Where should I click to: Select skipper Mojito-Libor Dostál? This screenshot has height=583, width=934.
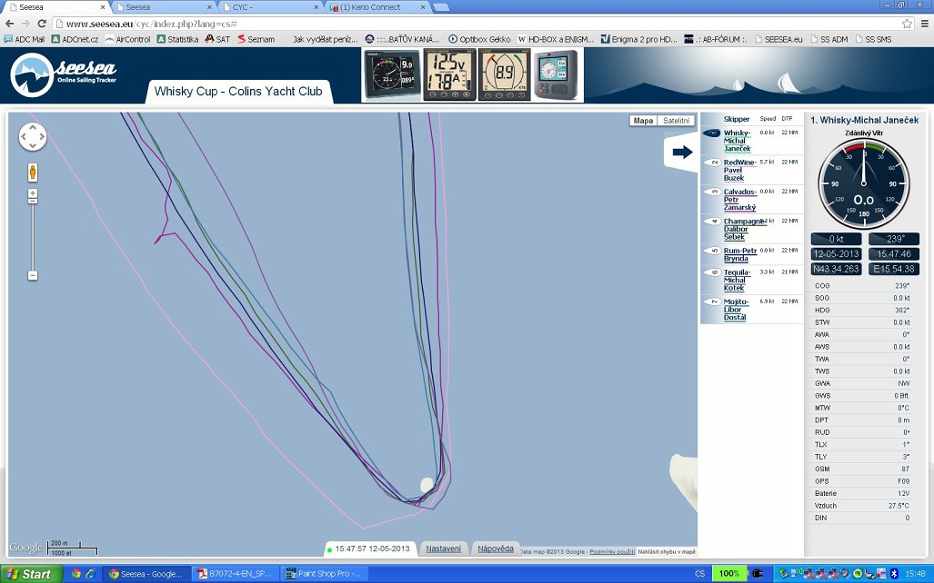click(x=735, y=309)
